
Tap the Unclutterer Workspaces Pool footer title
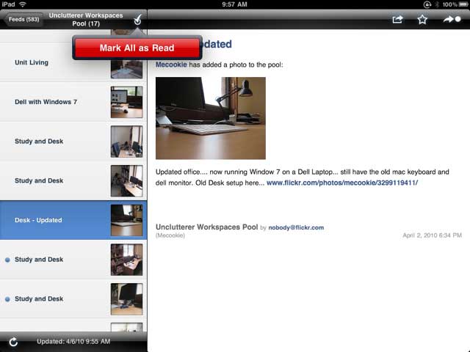(206, 227)
